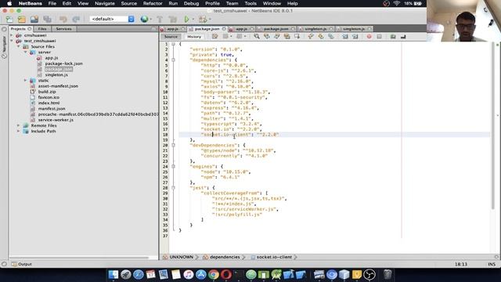501x282 pixels.
Task: Click the New File toolbar icon
Action: pyautogui.click(x=9, y=19)
